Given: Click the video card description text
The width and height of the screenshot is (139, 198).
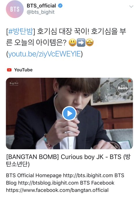Looking at the screenshot, I should (x=65, y=183).
